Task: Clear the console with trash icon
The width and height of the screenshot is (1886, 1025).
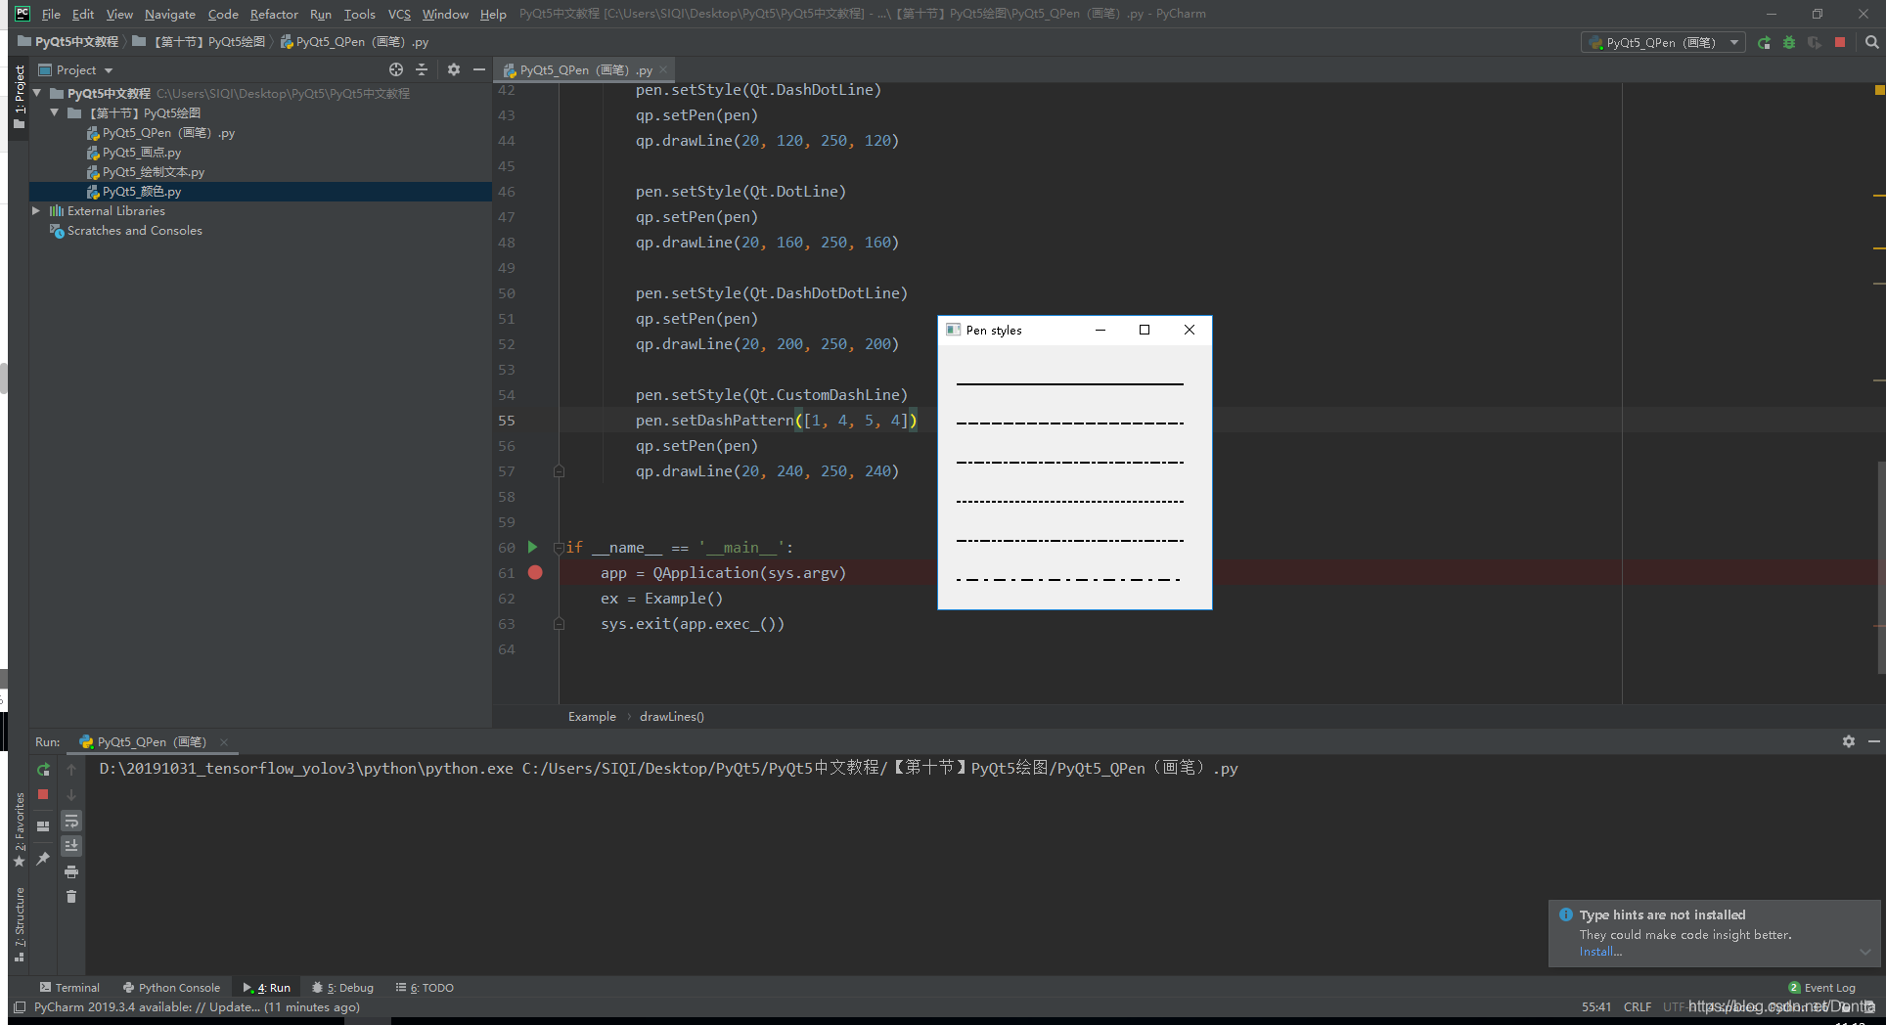Action: (71, 897)
